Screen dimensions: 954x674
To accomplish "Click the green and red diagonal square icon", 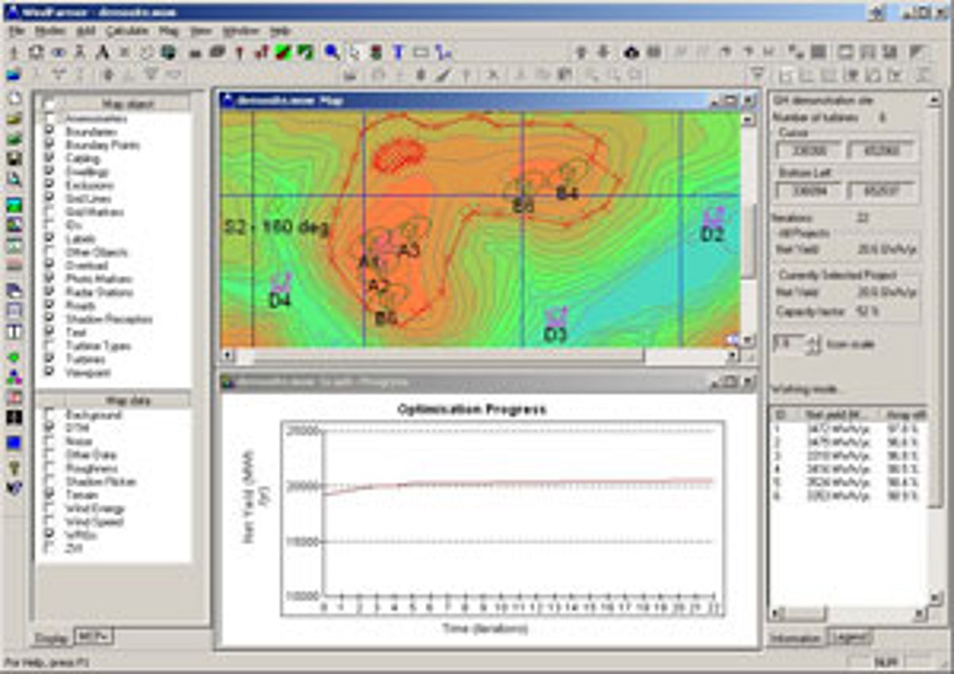I will pyautogui.click(x=282, y=52).
